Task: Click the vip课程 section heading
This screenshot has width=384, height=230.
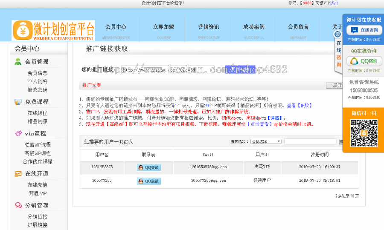Action: tap(35, 133)
